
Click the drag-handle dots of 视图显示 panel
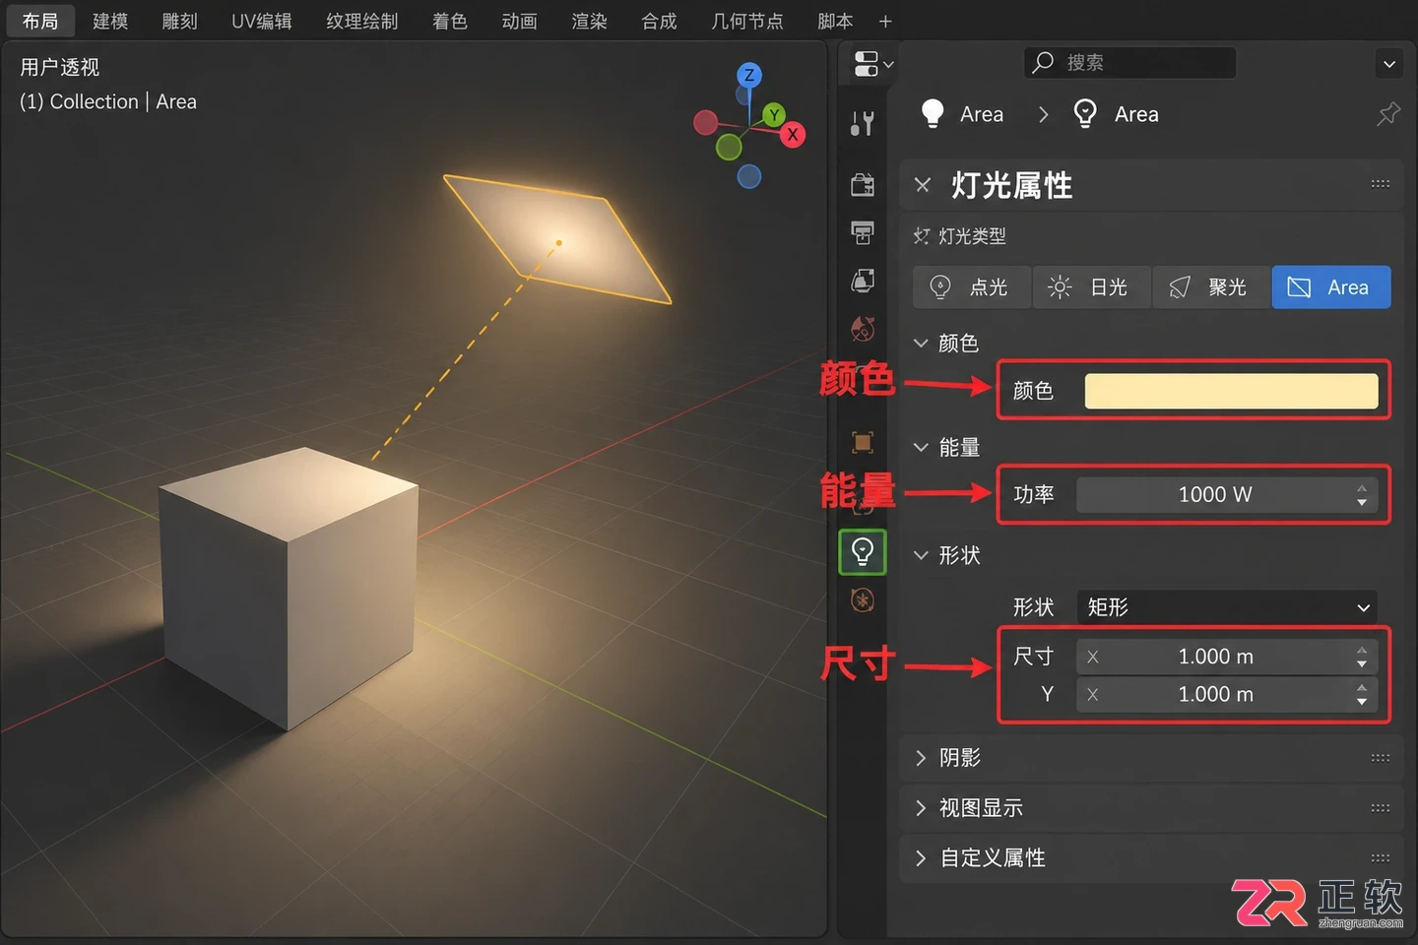click(1381, 808)
